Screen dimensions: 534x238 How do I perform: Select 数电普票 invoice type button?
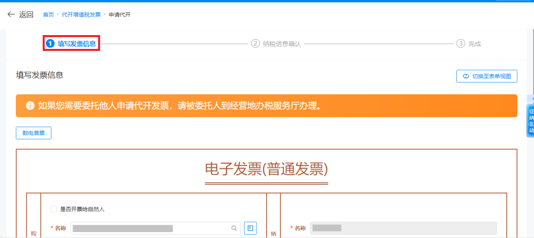point(34,133)
